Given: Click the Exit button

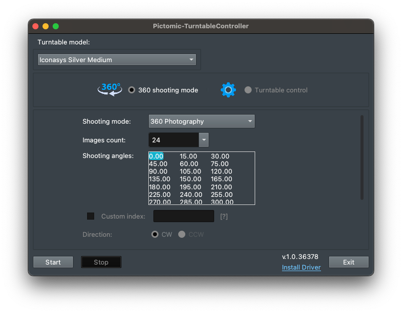Looking at the screenshot, I should click(x=348, y=262).
